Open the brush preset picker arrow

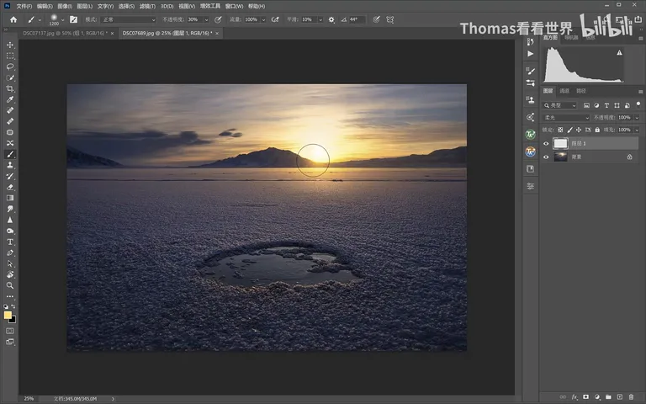[x=62, y=20]
